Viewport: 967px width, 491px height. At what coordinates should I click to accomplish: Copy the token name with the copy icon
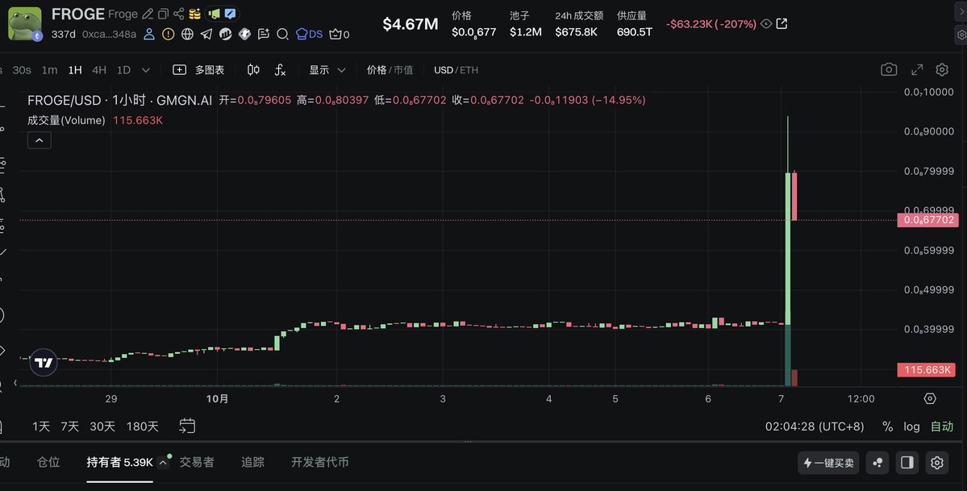tap(163, 14)
